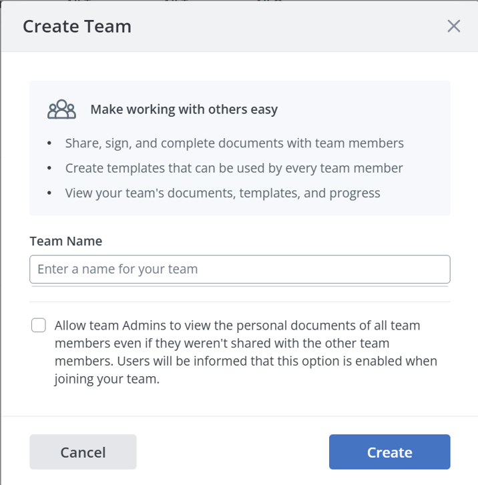Click the 'Team Name' field label
This screenshot has width=478, height=485.
pyautogui.click(x=65, y=241)
